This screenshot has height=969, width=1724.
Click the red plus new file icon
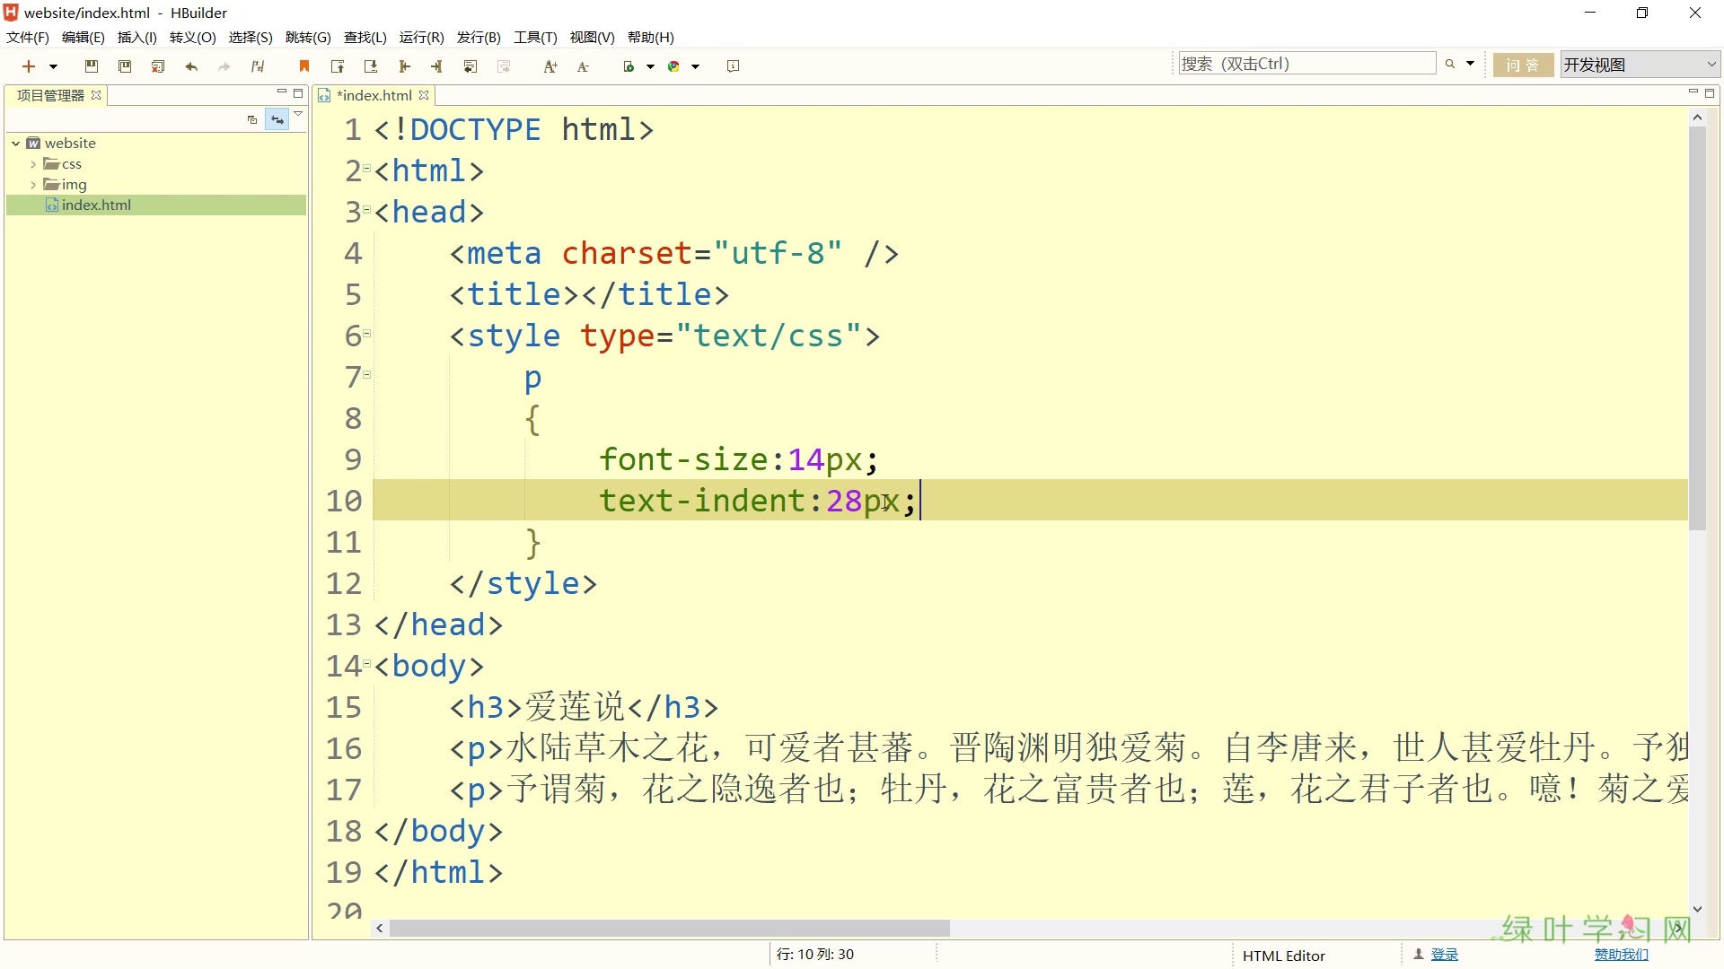[x=29, y=66]
